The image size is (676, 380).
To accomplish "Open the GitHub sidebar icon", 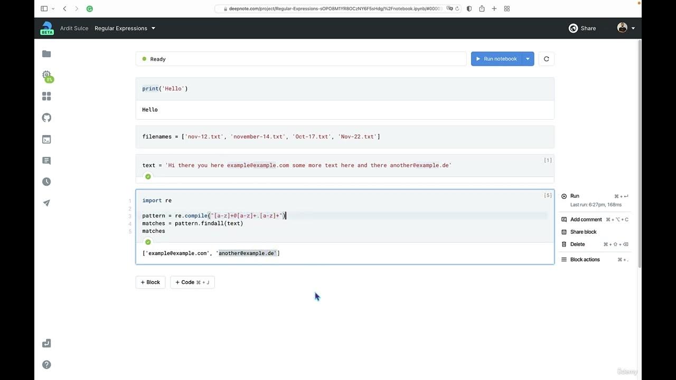I will coord(46,118).
